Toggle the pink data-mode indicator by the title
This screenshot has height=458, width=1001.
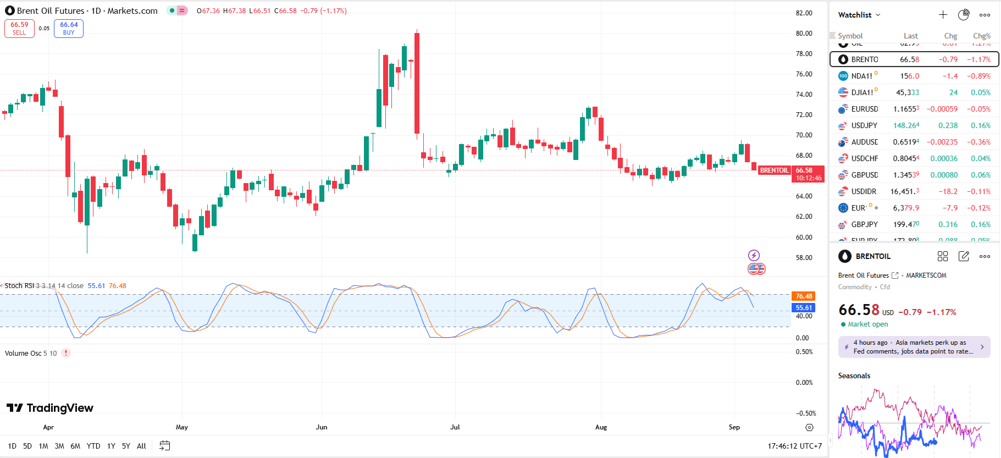(182, 10)
